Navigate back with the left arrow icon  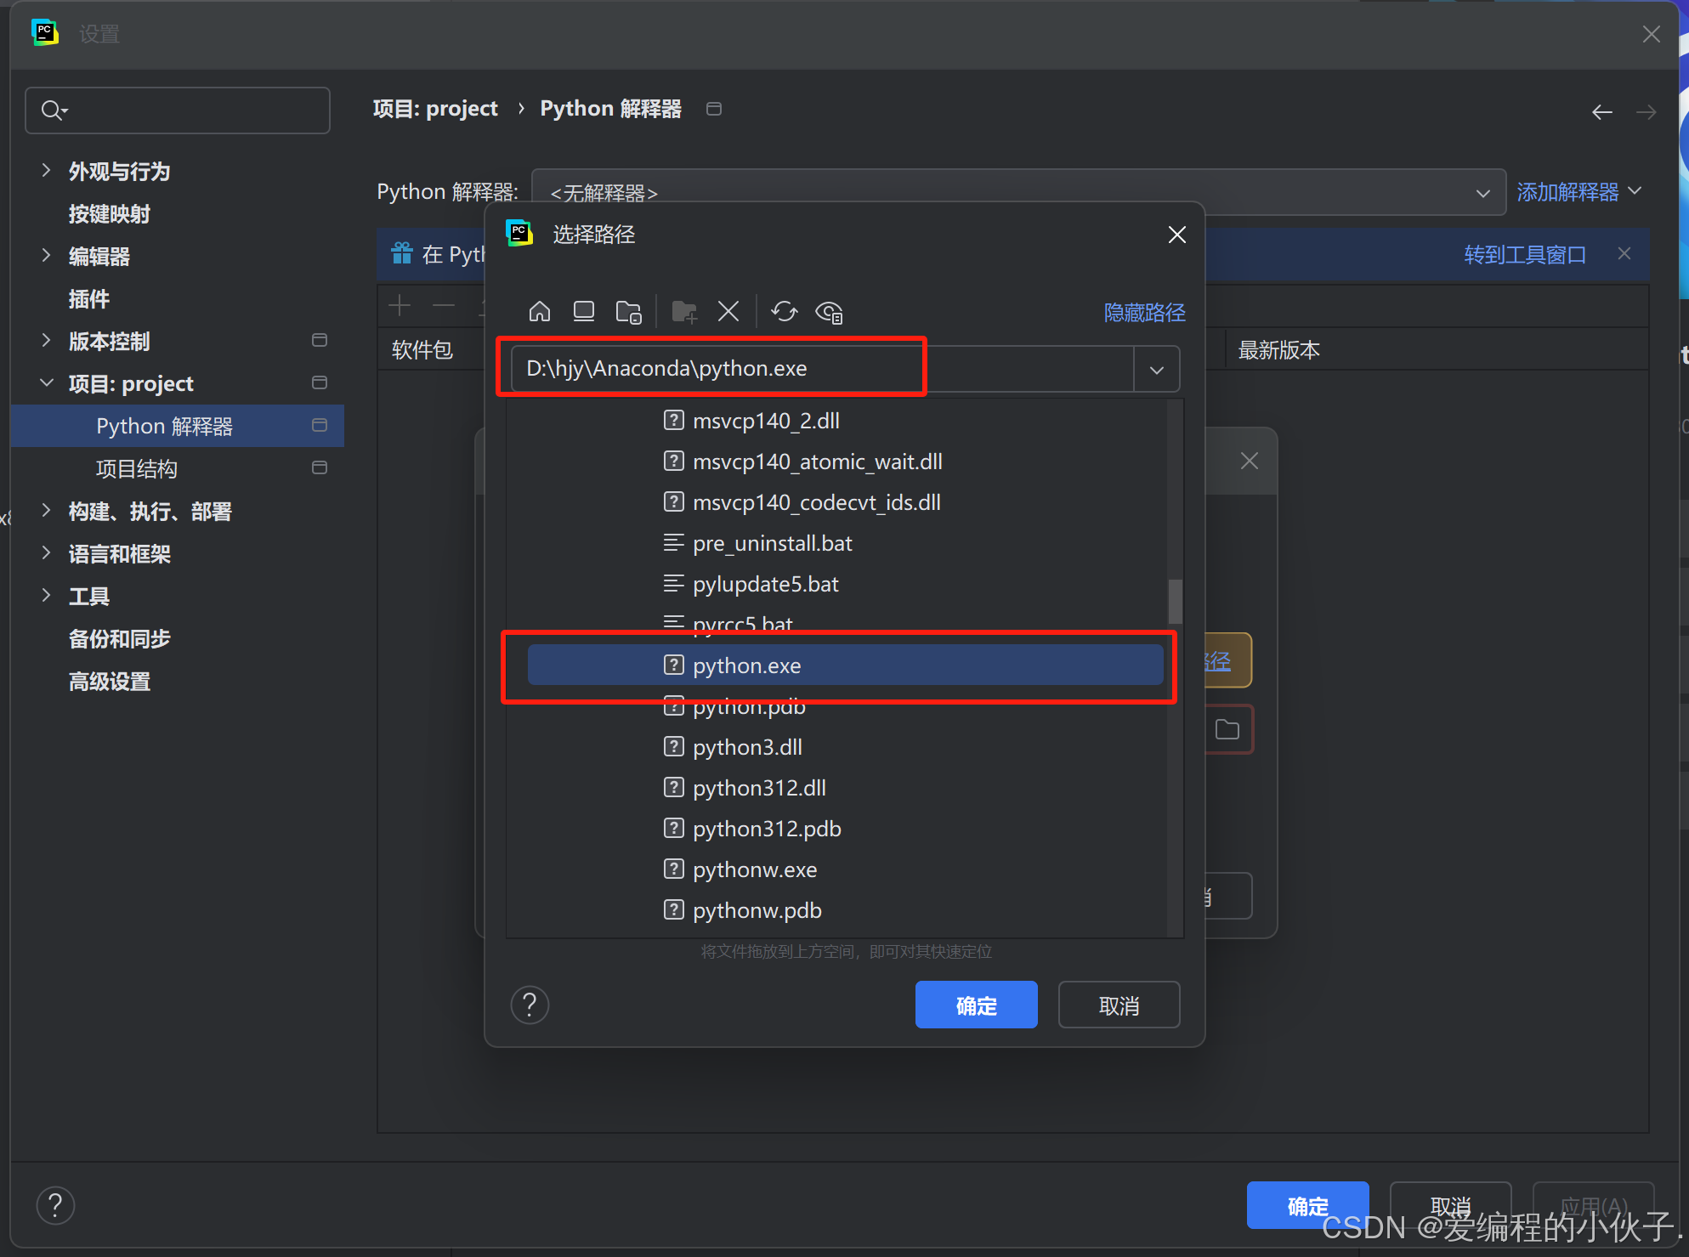pos(1601,112)
